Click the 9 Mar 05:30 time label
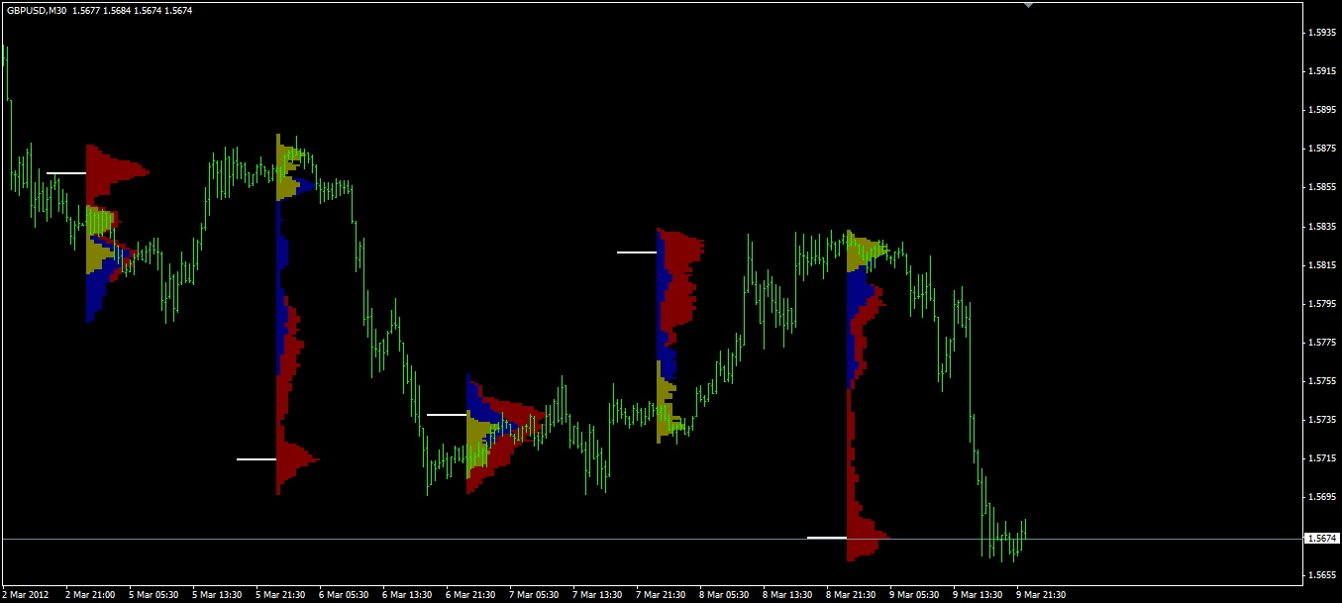This screenshot has width=1342, height=603. tap(914, 595)
